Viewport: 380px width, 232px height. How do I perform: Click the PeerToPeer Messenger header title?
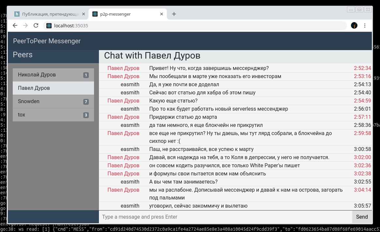(47, 41)
